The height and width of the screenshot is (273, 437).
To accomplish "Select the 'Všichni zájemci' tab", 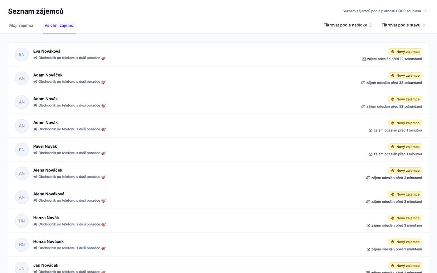I will click(59, 26).
